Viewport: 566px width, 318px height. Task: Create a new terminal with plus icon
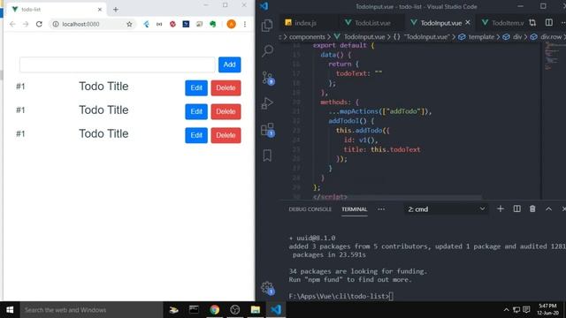tap(501, 208)
